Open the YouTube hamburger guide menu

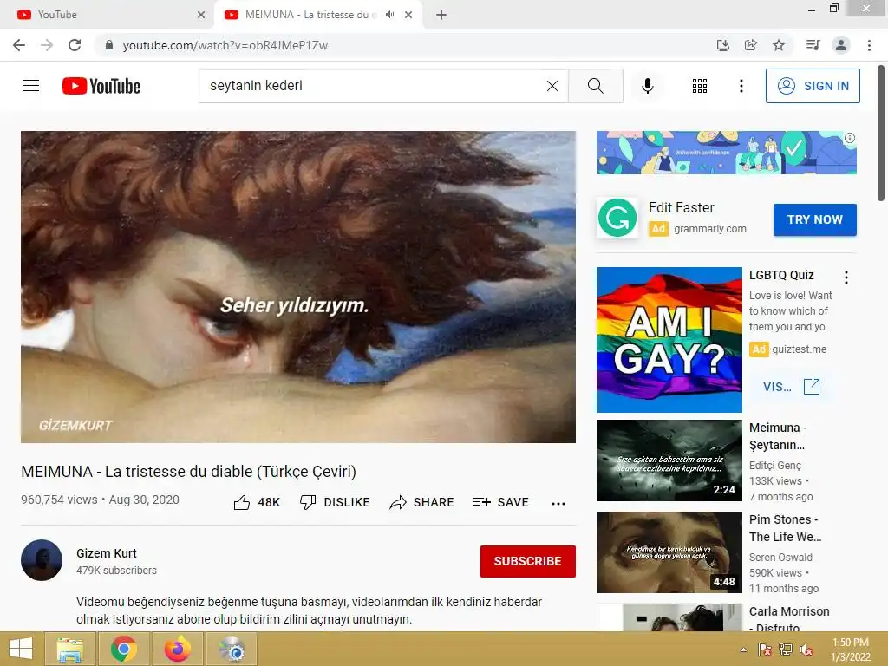(x=31, y=86)
